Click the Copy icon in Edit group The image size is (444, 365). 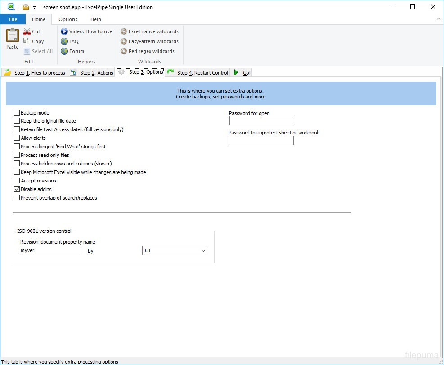pyautogui.click(x=27, y=41)
